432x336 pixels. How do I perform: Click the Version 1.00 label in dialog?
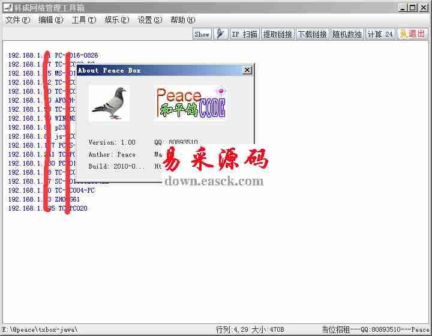click(112, 142)
